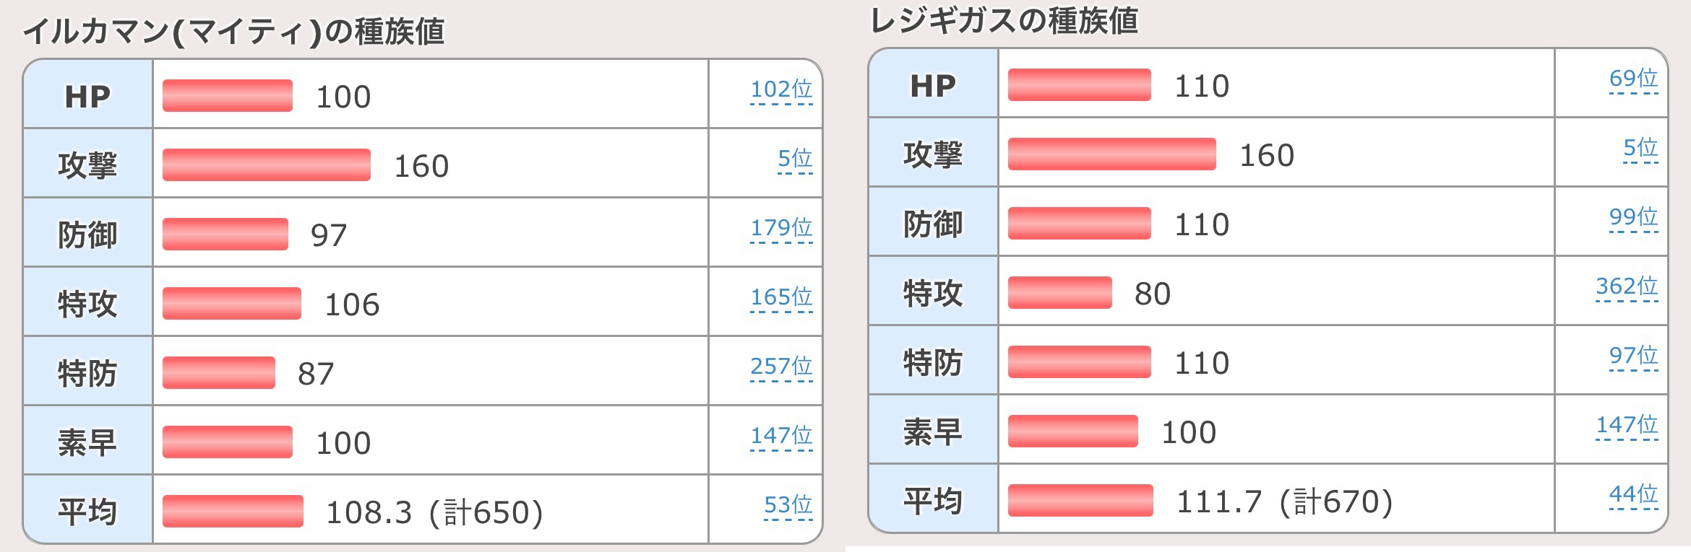Click the 99位 防御 rank link
The width and height of the screenshot is (1691, 552).
[1633, 217]
